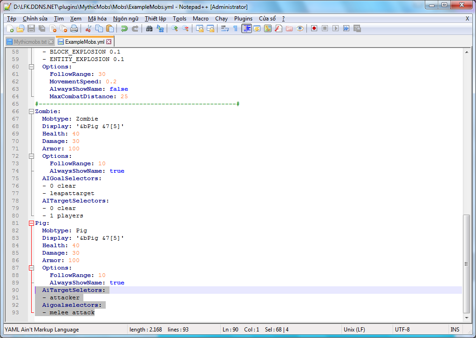Collapse the Zombie block fold marker
476x338 pixels.
click(x=32, y=111)
